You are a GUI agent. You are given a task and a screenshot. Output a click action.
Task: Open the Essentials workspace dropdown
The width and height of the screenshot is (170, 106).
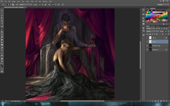tap(163, 4)
